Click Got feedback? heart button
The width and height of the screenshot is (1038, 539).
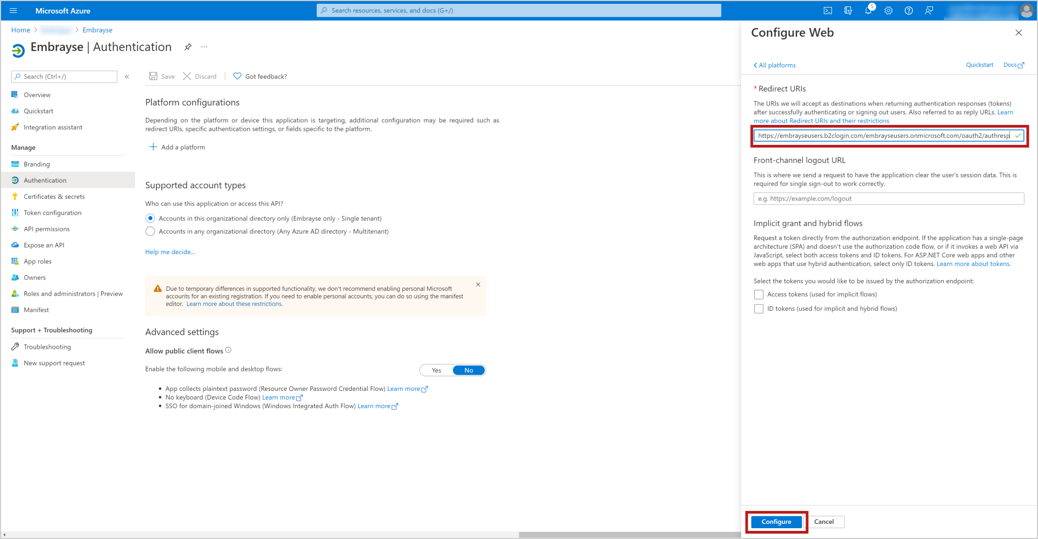[260, 76]
